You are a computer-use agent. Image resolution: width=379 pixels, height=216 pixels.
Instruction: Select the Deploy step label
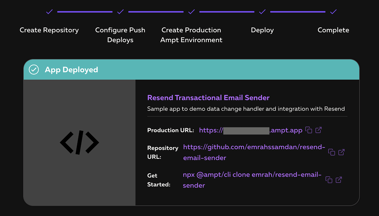(x=262, y=30)
